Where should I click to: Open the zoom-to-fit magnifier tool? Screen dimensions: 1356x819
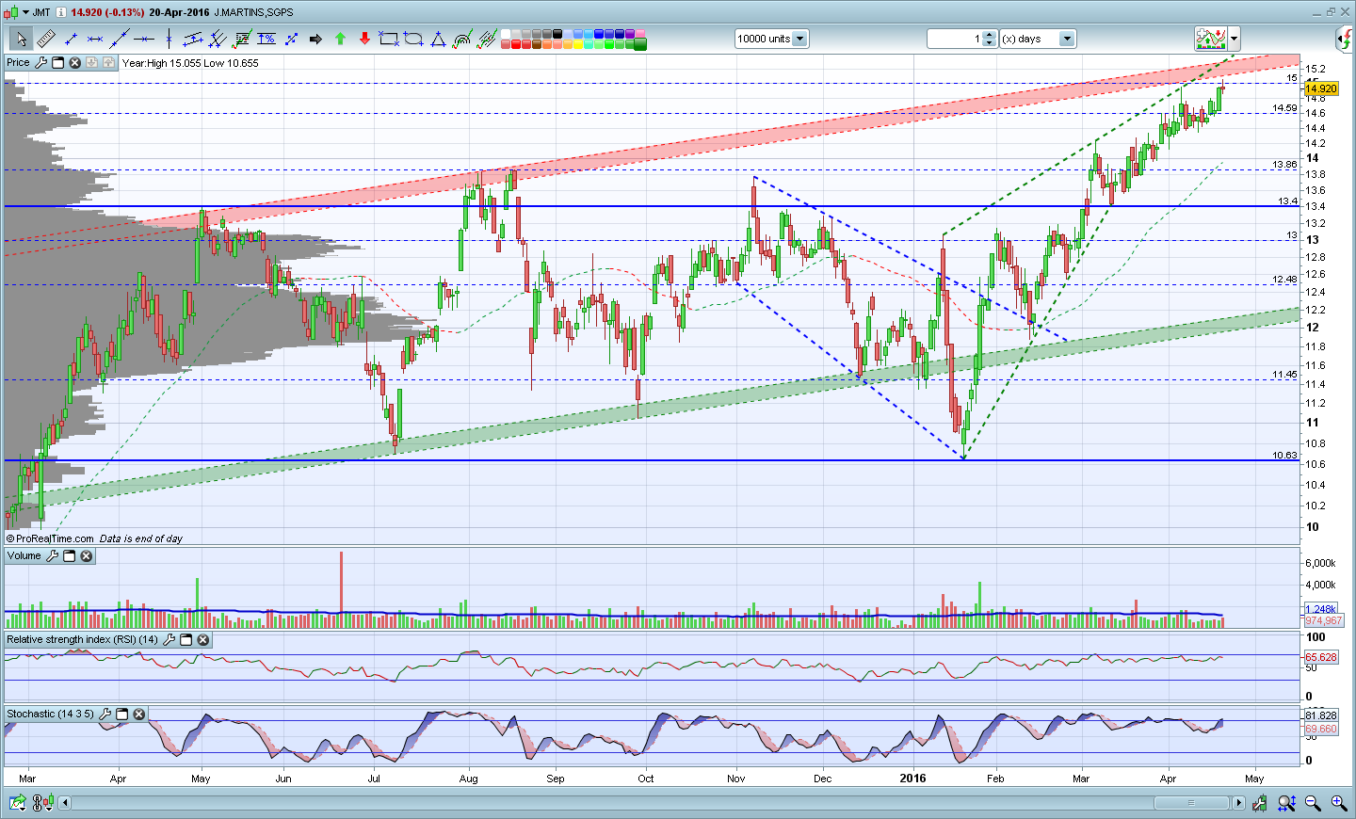pyautogui.click(x=1286, y=803)
